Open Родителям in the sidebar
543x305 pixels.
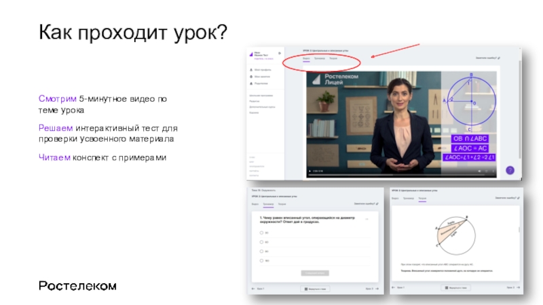[x=261, y=83]
